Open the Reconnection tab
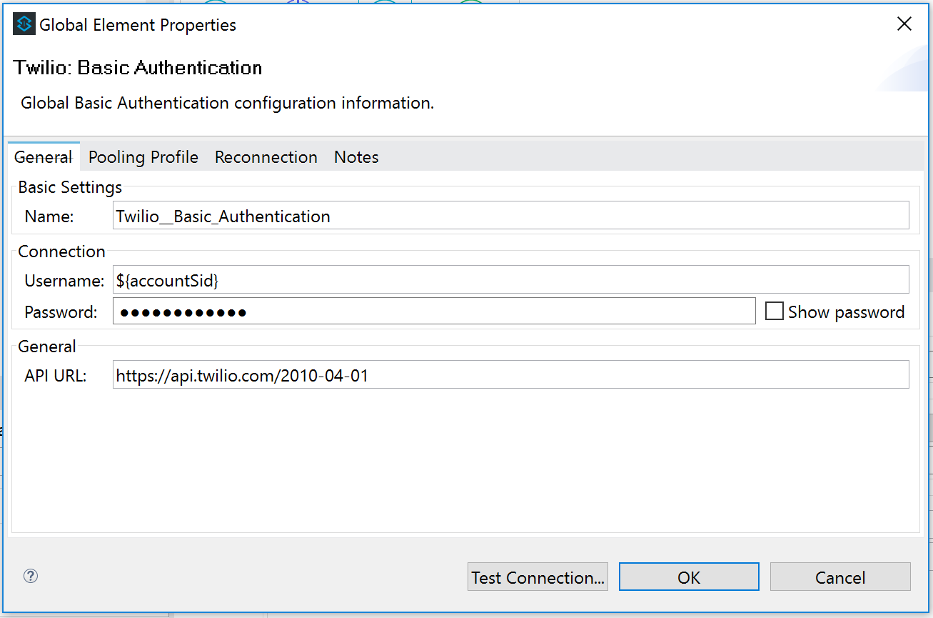Screen dimensions: 933x618 pos(266,157)
